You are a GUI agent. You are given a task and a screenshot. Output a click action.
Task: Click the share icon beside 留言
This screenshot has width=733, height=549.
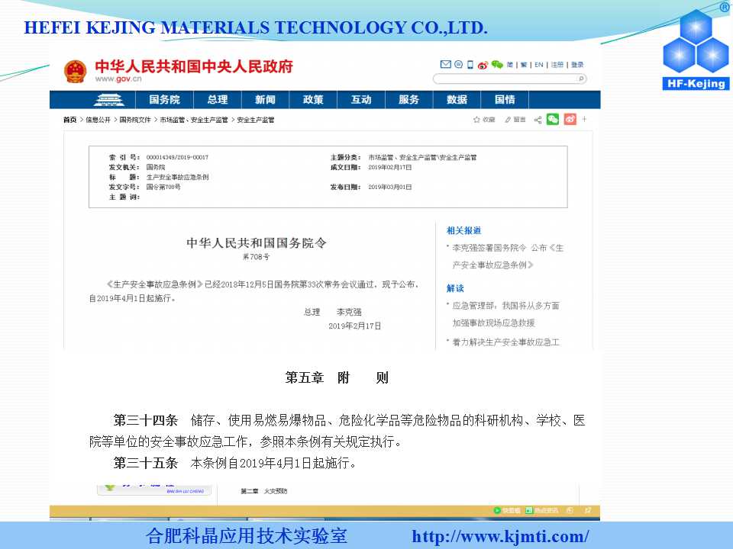[538, 120]
